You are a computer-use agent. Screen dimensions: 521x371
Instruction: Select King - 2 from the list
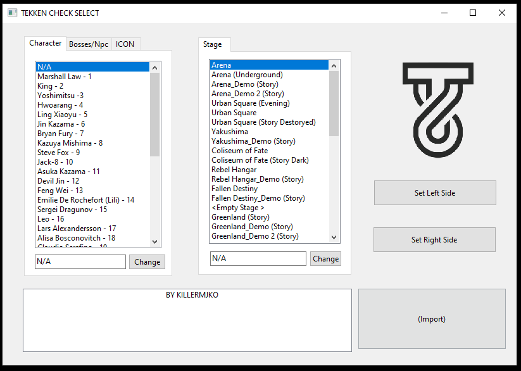(92, 86)
